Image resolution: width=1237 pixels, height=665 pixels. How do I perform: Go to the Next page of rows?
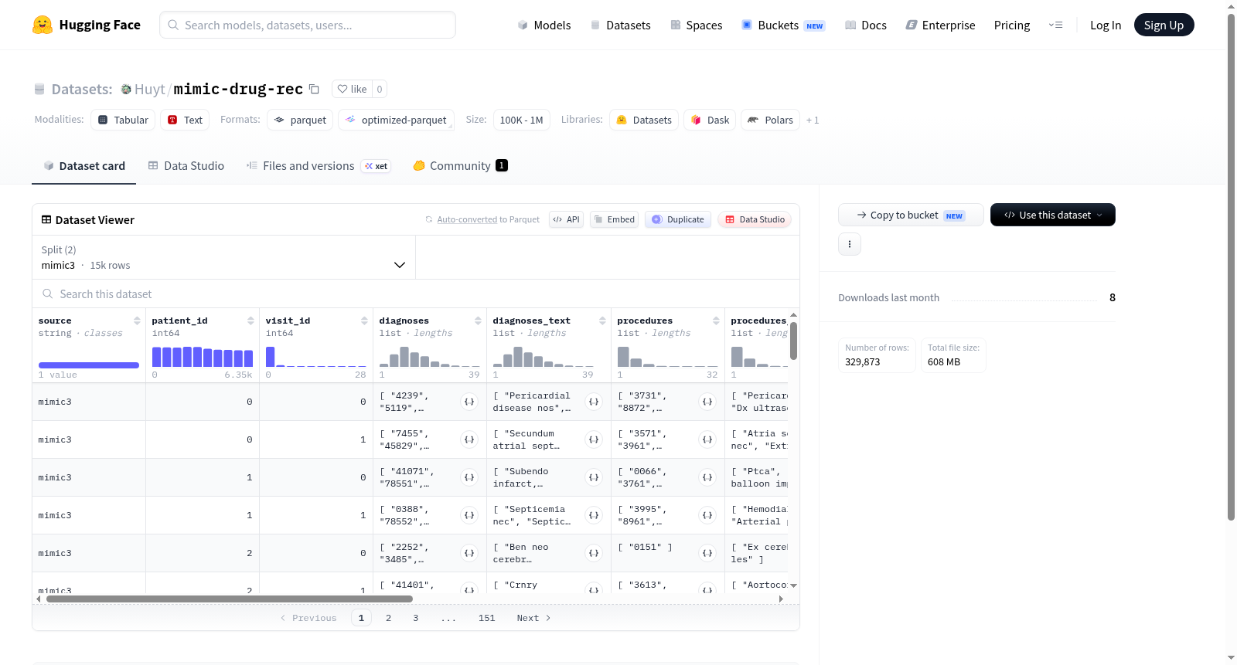click(533, 618)
